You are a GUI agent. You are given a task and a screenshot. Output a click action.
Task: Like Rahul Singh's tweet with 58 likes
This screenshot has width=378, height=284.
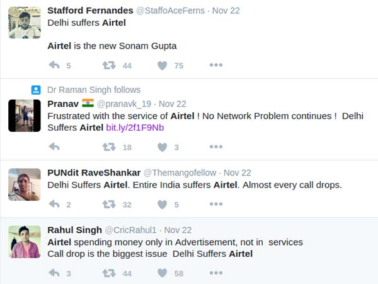pos(162,273)
